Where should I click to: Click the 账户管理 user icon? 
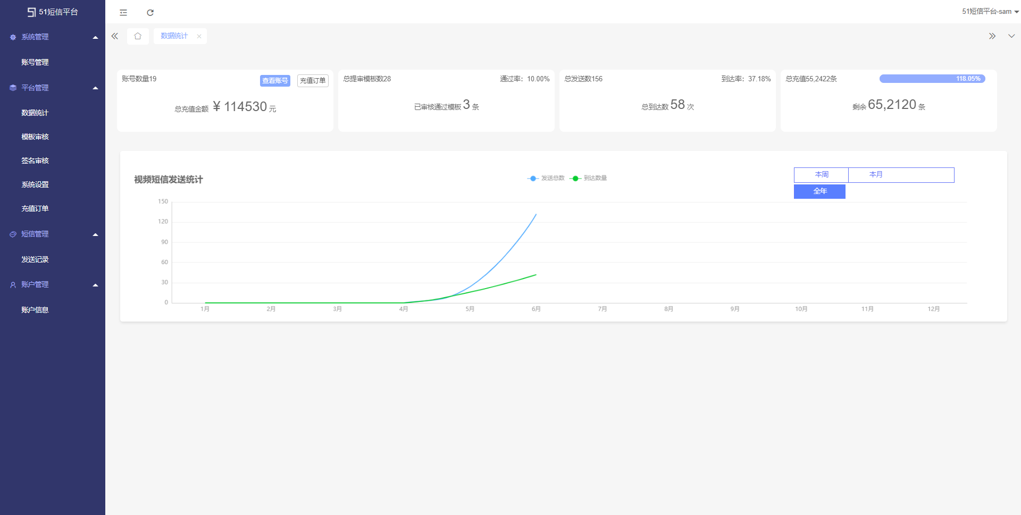tap(13, 285)
